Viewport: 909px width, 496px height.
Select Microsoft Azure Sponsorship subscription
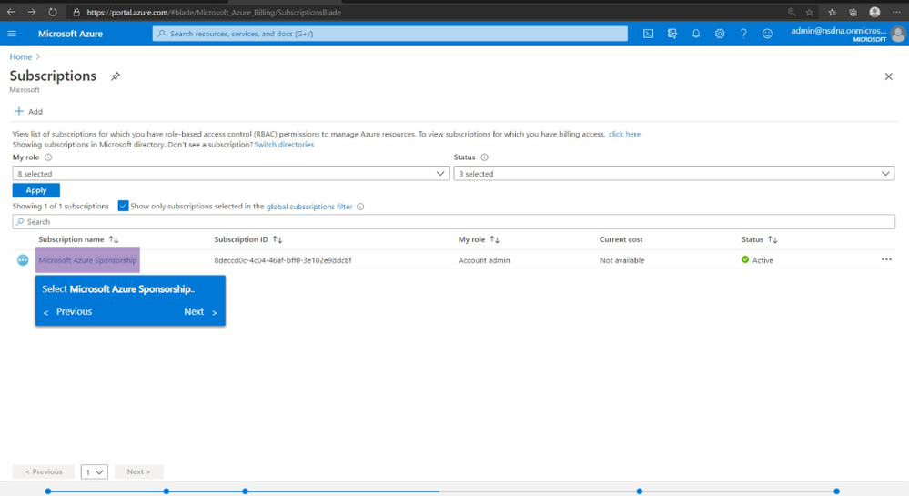pos(87,260)
